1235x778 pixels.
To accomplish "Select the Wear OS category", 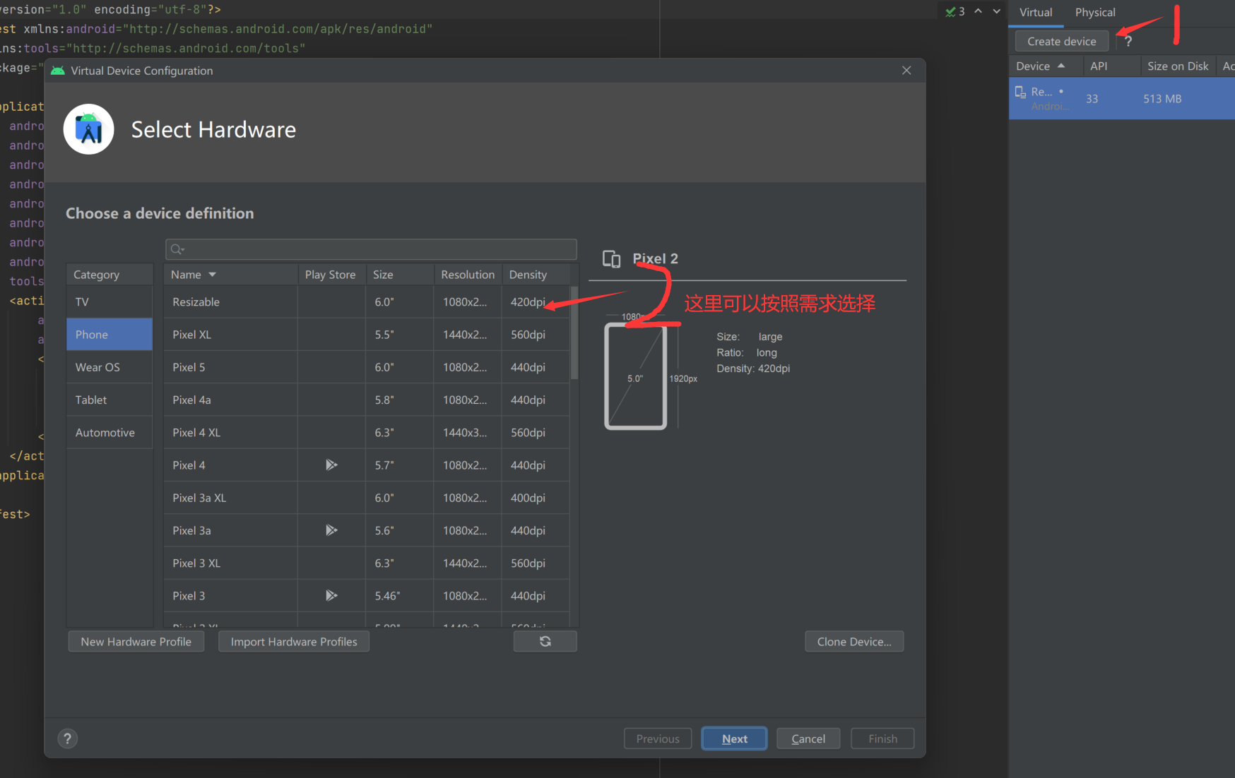I will click(x=110, y=367).
